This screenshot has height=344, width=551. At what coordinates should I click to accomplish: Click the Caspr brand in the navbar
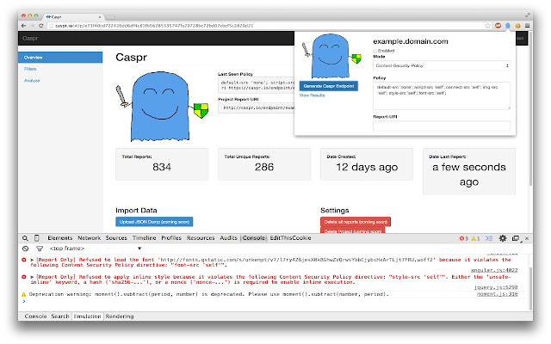pyautogui.click(x=30, y=38)
